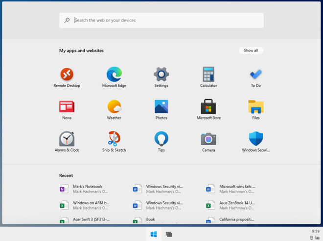323x241 pixels.
Task: Click the Show all button
Action: [x=251, y=50]
